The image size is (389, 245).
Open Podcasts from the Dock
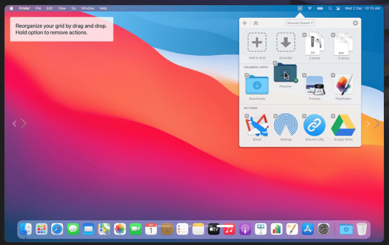click(x=245, y=229)
